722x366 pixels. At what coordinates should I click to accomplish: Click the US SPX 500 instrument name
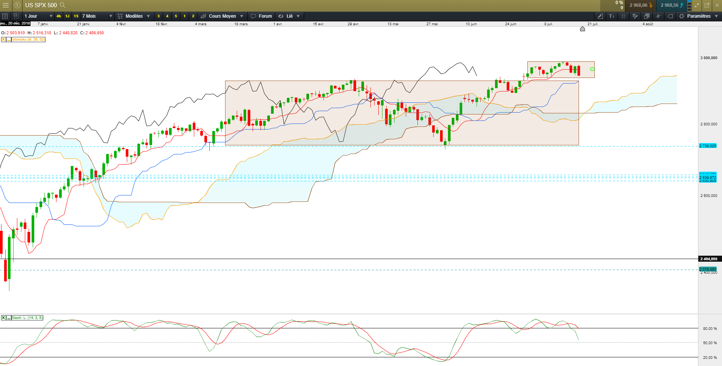[x=41, y=5]
